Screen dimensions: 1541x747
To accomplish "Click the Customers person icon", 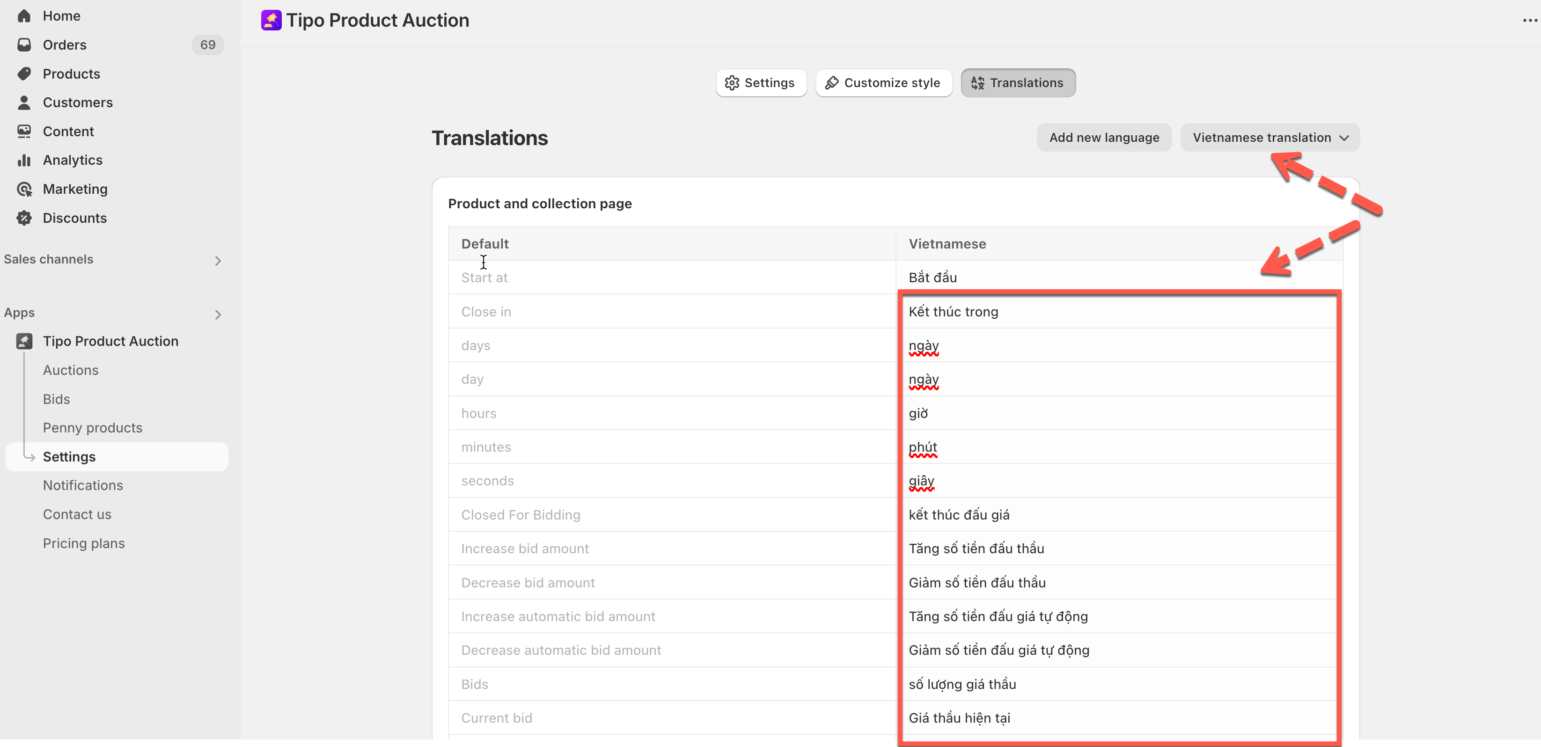I will 24,103.
